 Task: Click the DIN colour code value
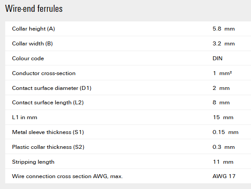click(x=217, y=58)
